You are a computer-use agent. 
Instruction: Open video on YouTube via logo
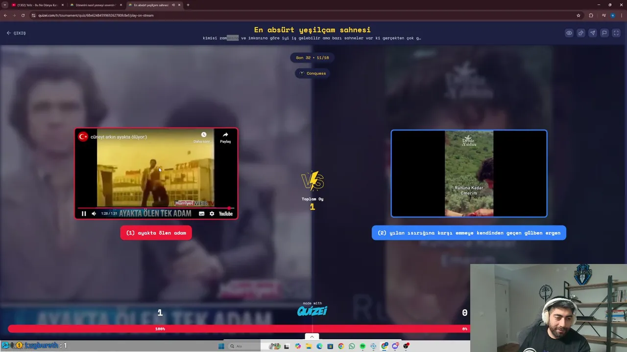coord(225,214)
